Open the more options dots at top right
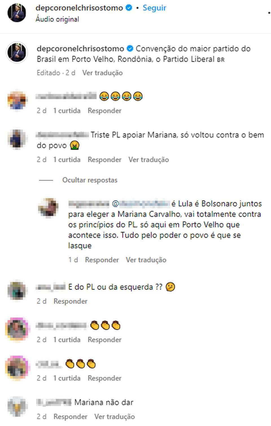This screenshot has width=271, height=426. (269, 13)
